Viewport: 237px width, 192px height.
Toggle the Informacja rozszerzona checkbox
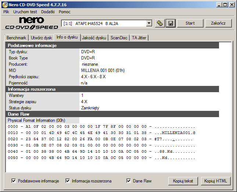pyautogui.click(x=68, y=181)
